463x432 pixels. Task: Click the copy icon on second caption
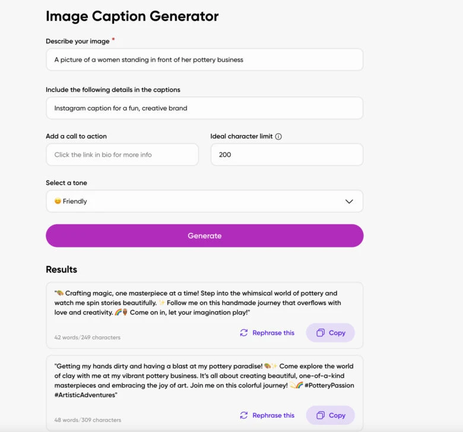321,415
